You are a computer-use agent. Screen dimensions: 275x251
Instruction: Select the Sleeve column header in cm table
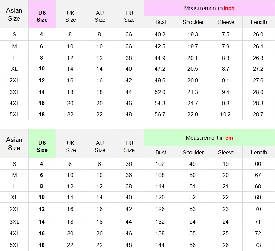[x=226, y=152]
